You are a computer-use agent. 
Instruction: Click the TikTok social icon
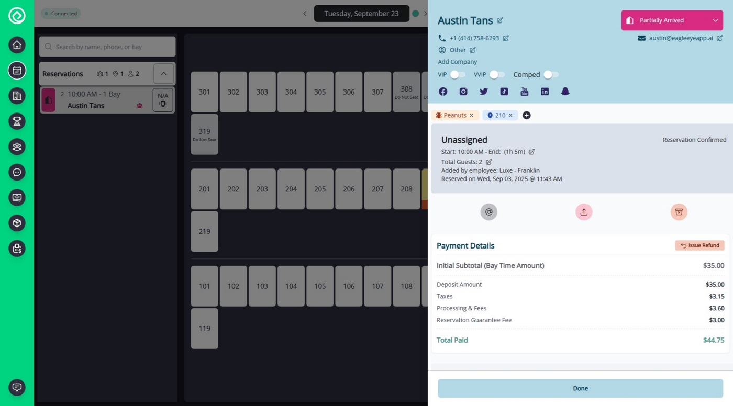pos(504,91)
